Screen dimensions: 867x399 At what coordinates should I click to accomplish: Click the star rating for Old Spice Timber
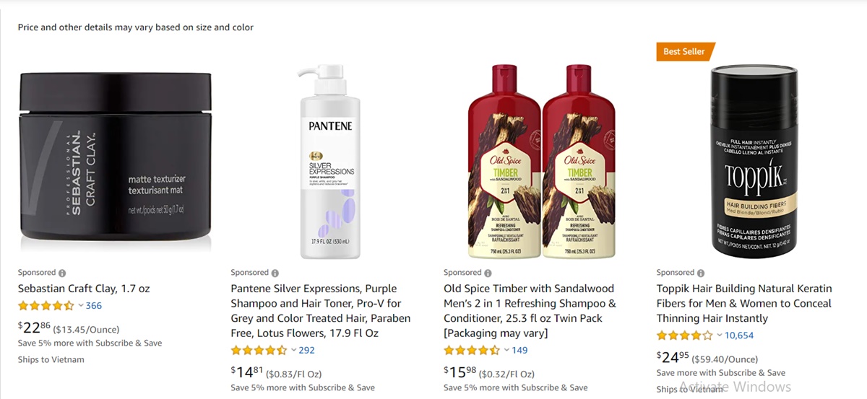click(x=471, y=351)
